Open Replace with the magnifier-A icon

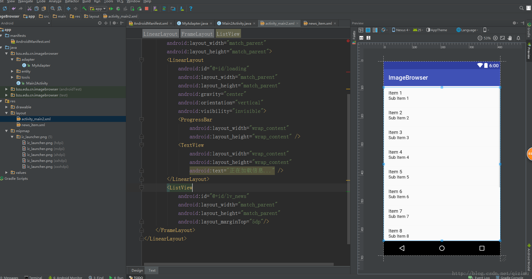60,9
